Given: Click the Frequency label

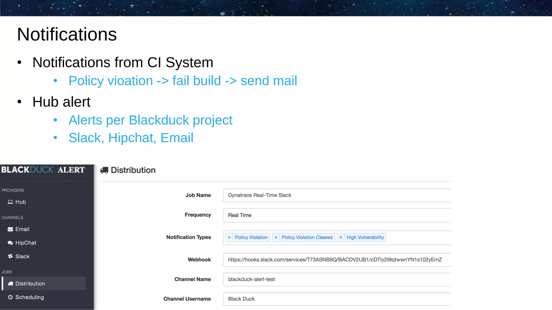Looking at the screenshot, I should (198, 215).
